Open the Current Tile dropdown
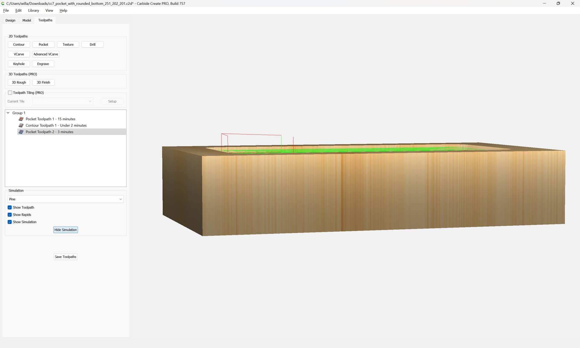580x348 pixels. pyautogui.click(x=63, y=101)
